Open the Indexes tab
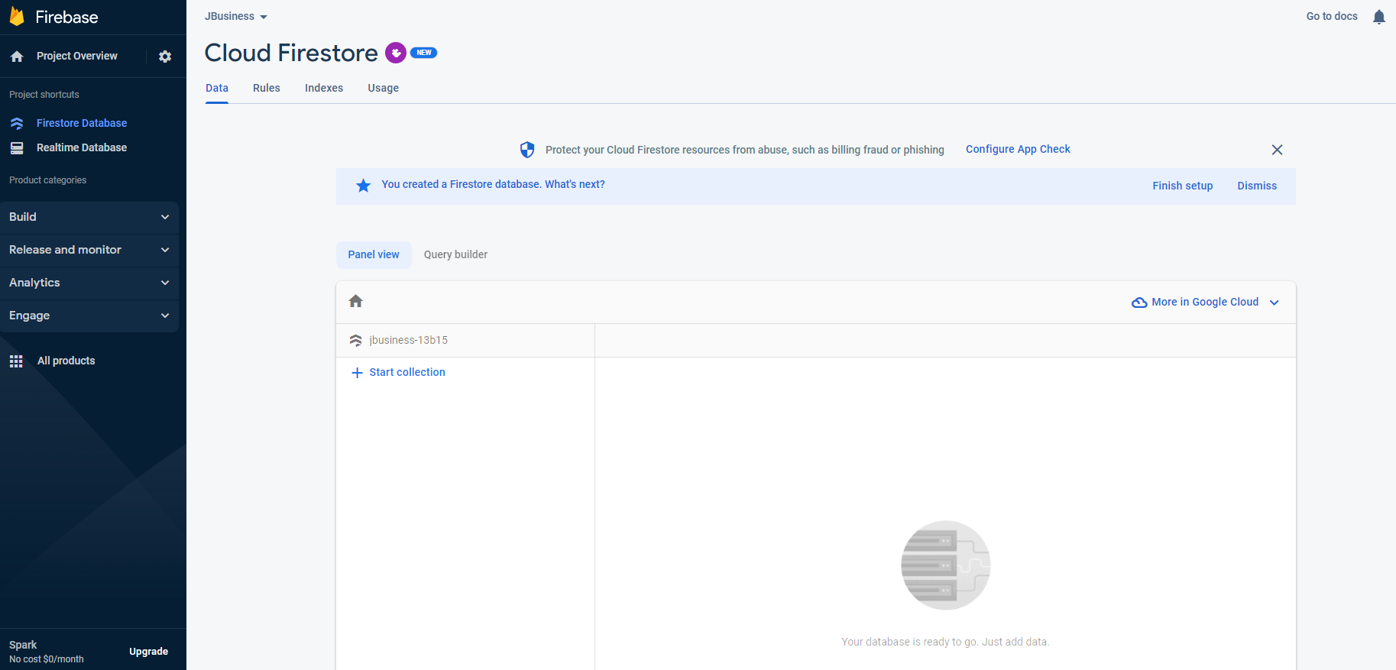The height and width of the screenshot is (670, 1396). (x=324, y=88)
